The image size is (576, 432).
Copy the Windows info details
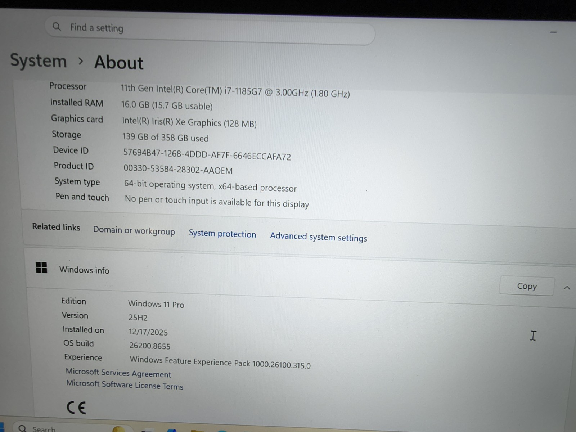pos(527,286)
